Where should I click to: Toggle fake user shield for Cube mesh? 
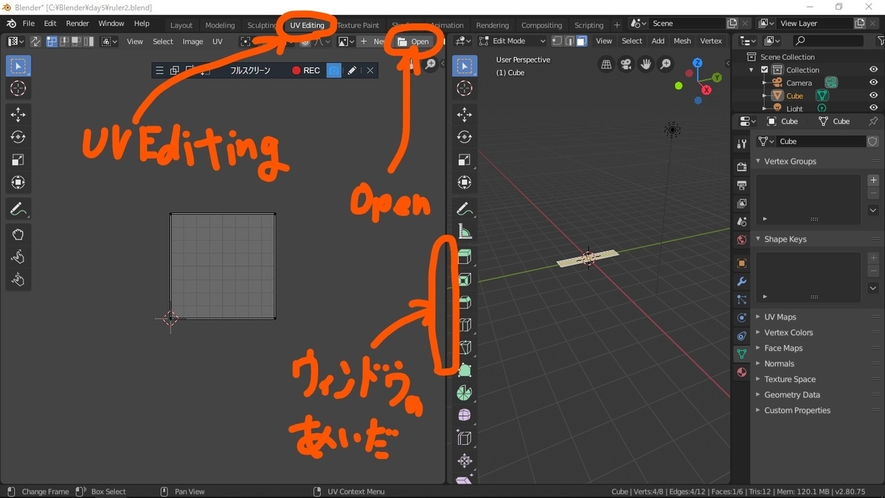[x=873, y=142]
